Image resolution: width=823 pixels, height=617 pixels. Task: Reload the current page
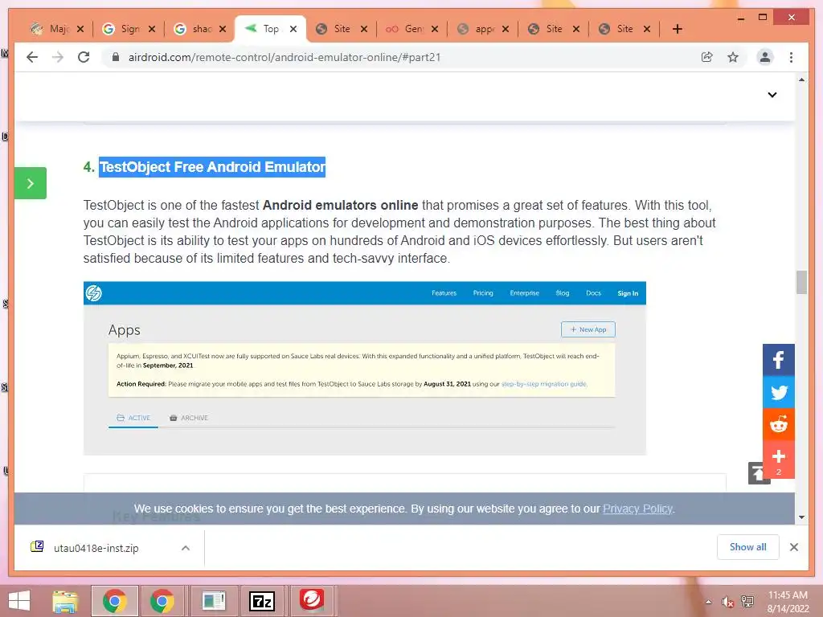(84, 57)
